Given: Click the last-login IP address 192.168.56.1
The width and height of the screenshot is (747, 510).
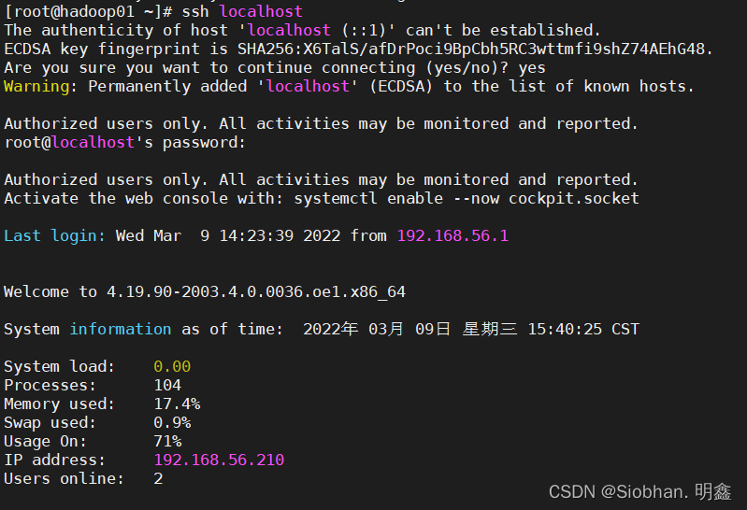Looking at the screenshot, I should [x=453, y=235].
